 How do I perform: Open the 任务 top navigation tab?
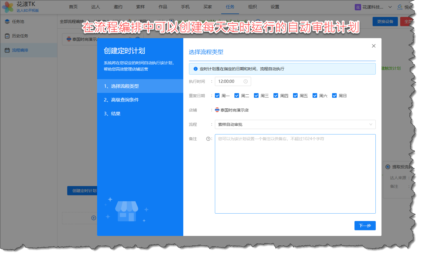230,7
